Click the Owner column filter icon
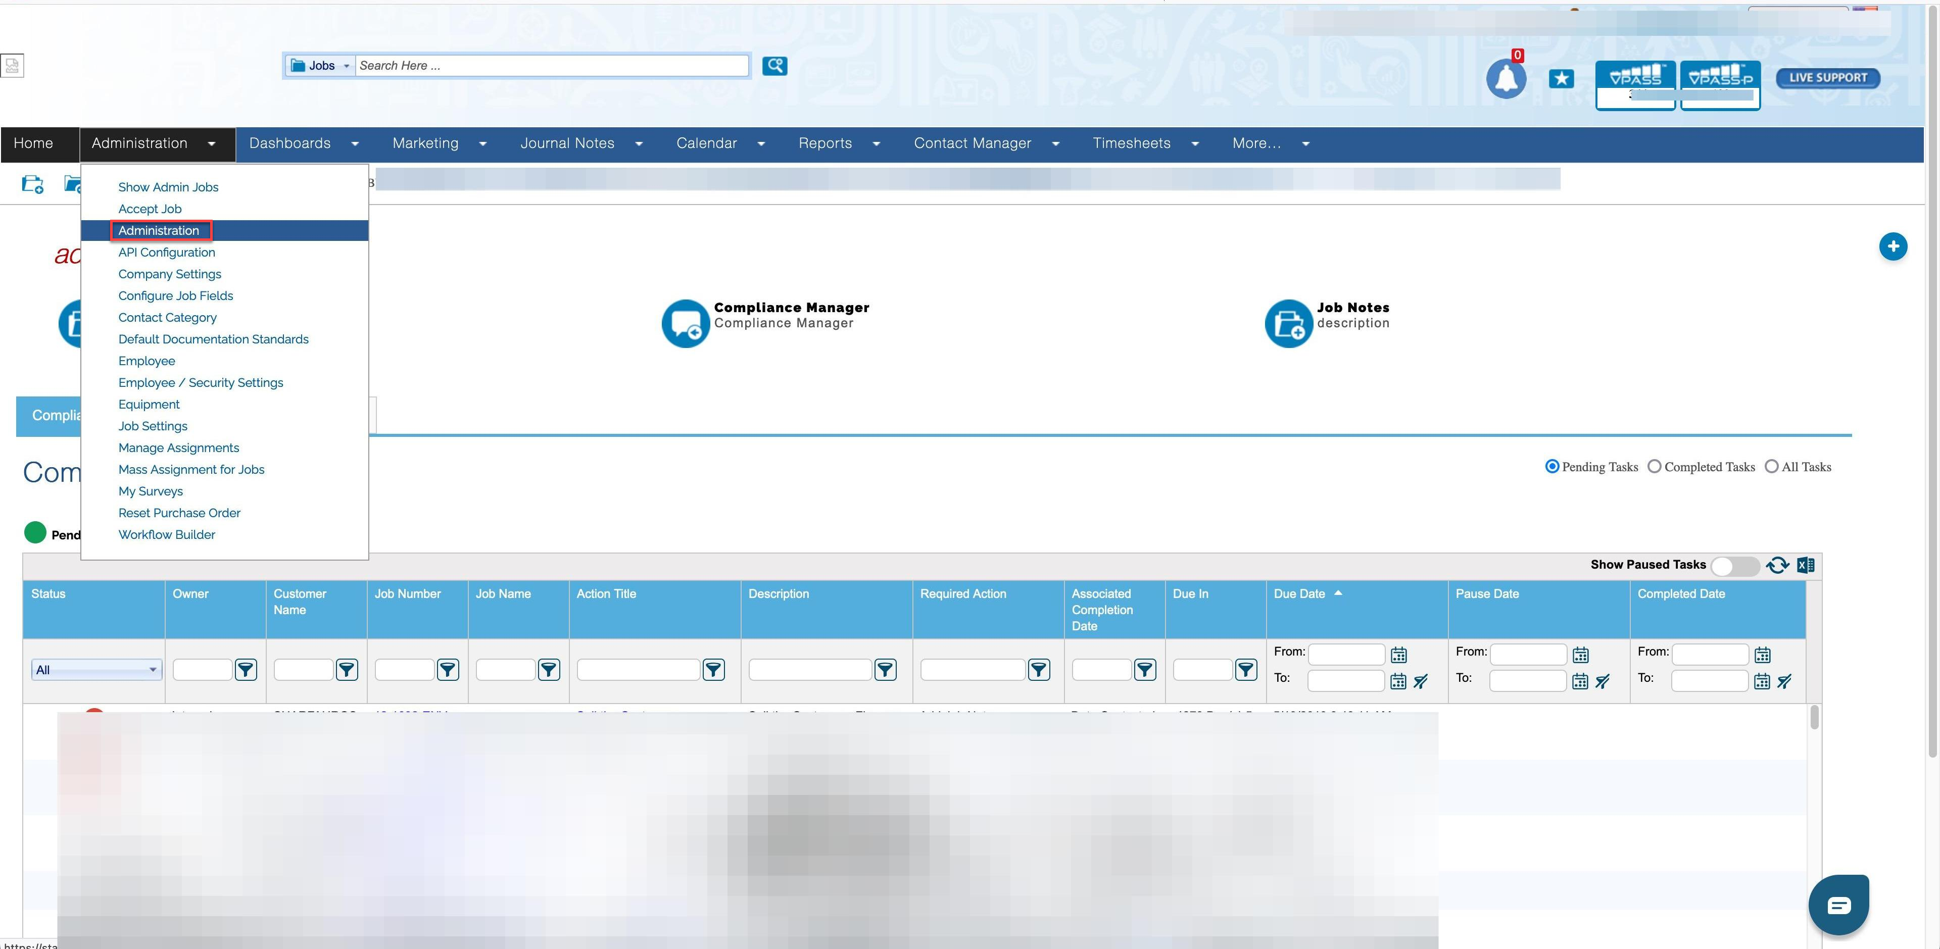The image size is (1940, 949). (x=246, y=670)
